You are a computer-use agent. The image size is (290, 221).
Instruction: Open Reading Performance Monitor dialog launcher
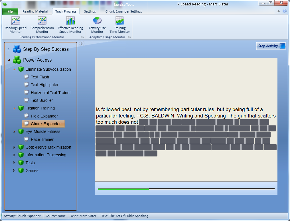[x=82, y=37]
